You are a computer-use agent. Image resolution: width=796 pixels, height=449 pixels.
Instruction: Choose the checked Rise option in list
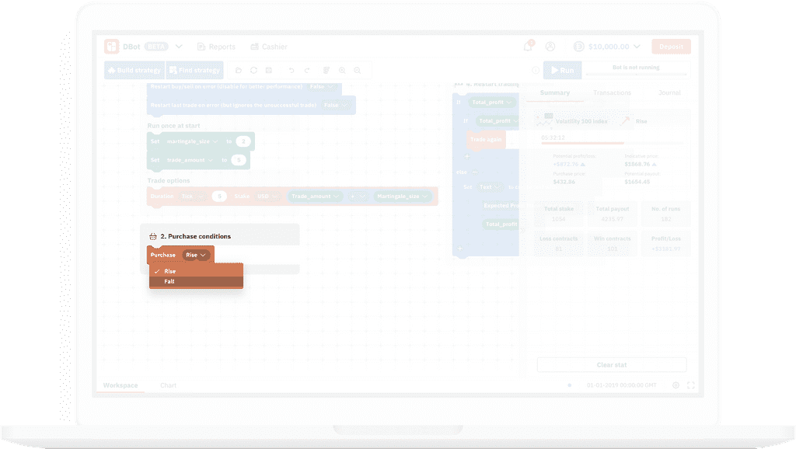click(169, 271)
